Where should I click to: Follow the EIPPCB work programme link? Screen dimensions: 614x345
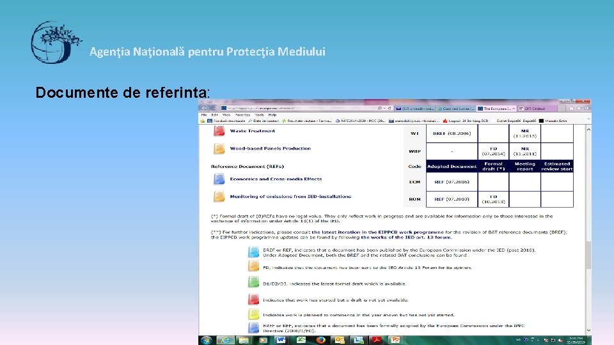pyautogui.click(x=377, y=232)
